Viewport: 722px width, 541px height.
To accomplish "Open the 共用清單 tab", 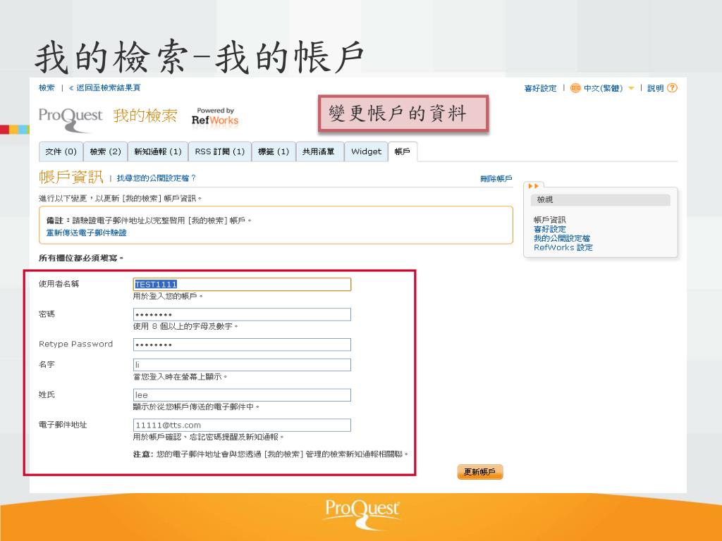I will 319,151.
